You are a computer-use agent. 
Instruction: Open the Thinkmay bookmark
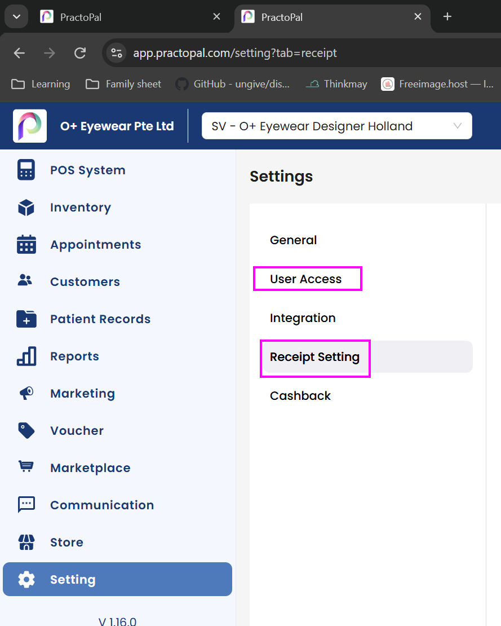(336, 84)
